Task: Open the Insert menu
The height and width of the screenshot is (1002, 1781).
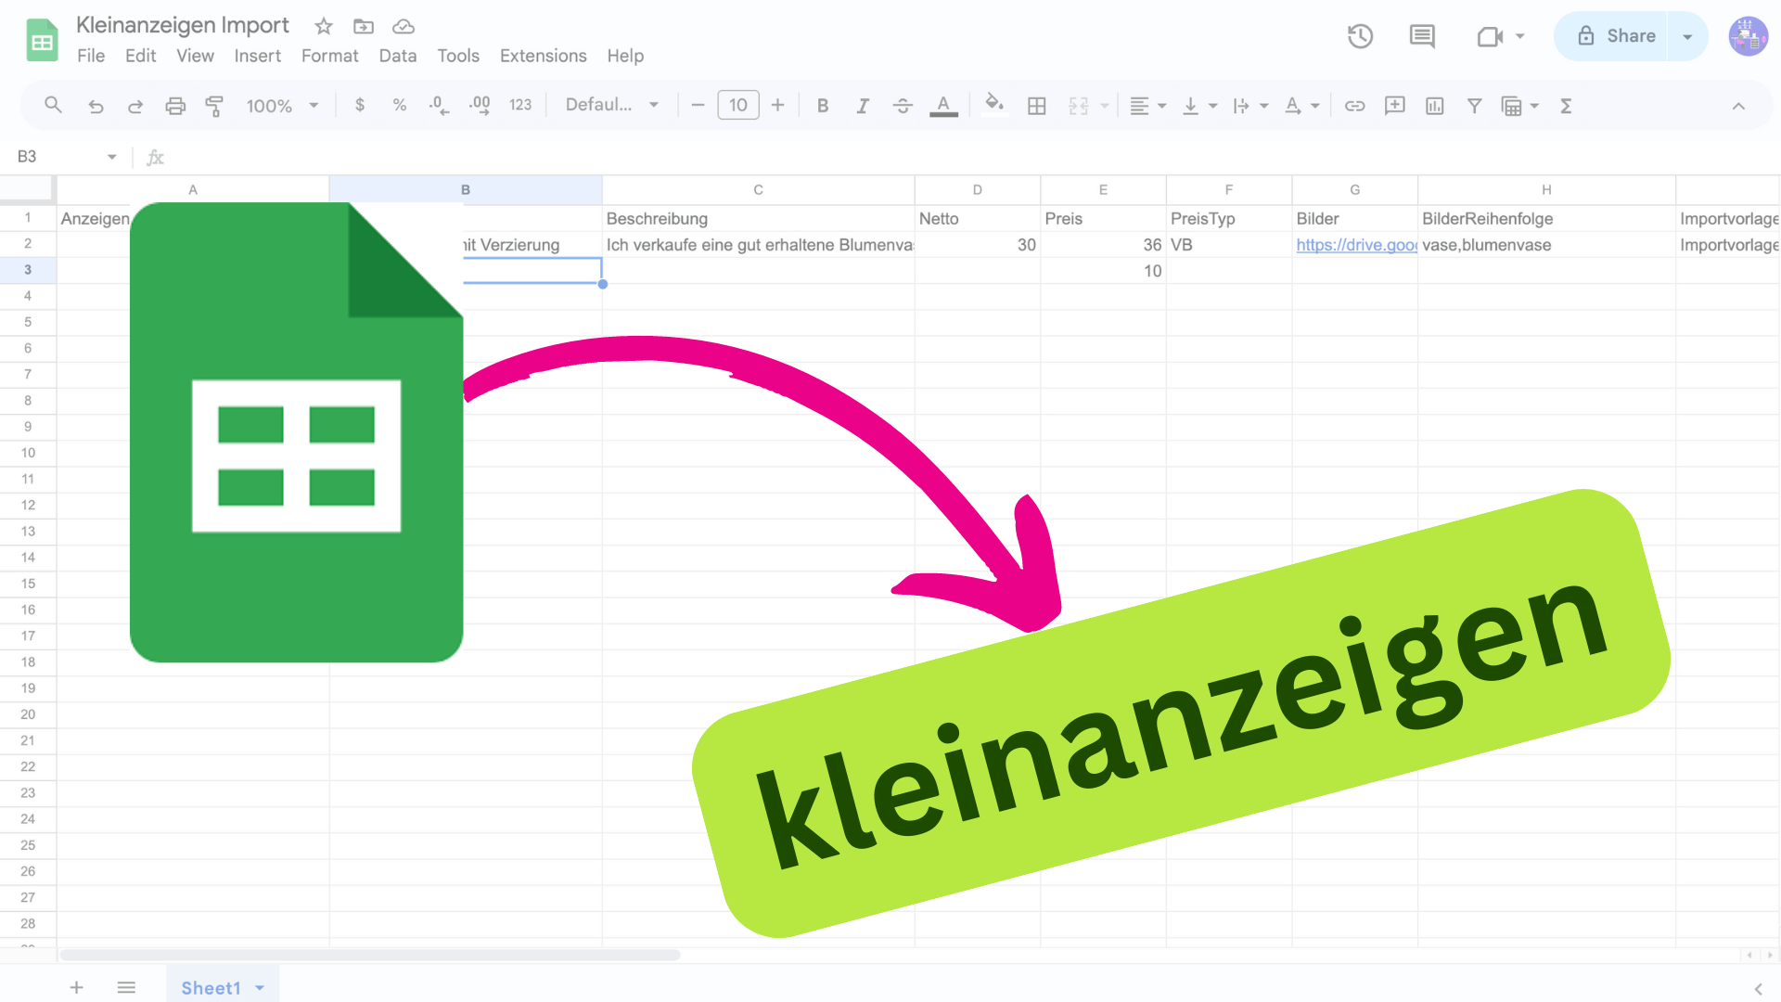Action: (257, 56)
